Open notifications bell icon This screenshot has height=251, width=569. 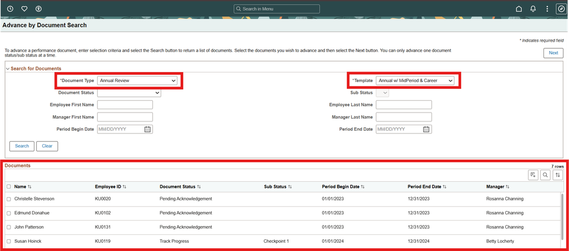(533, 9)
